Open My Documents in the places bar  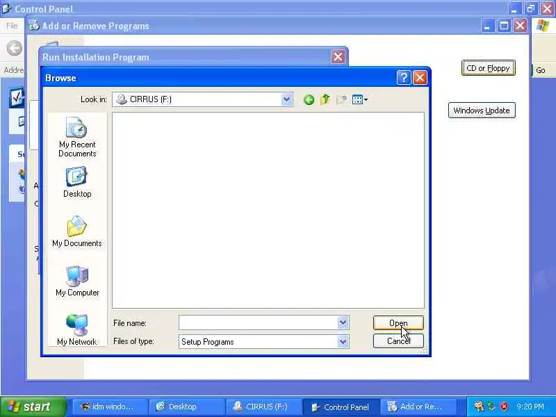77,232
